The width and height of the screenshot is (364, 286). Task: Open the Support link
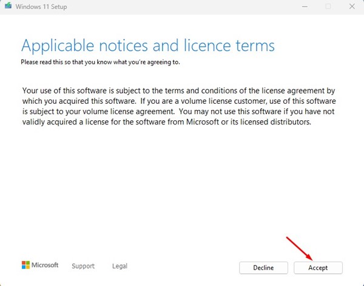coord(83,266)
